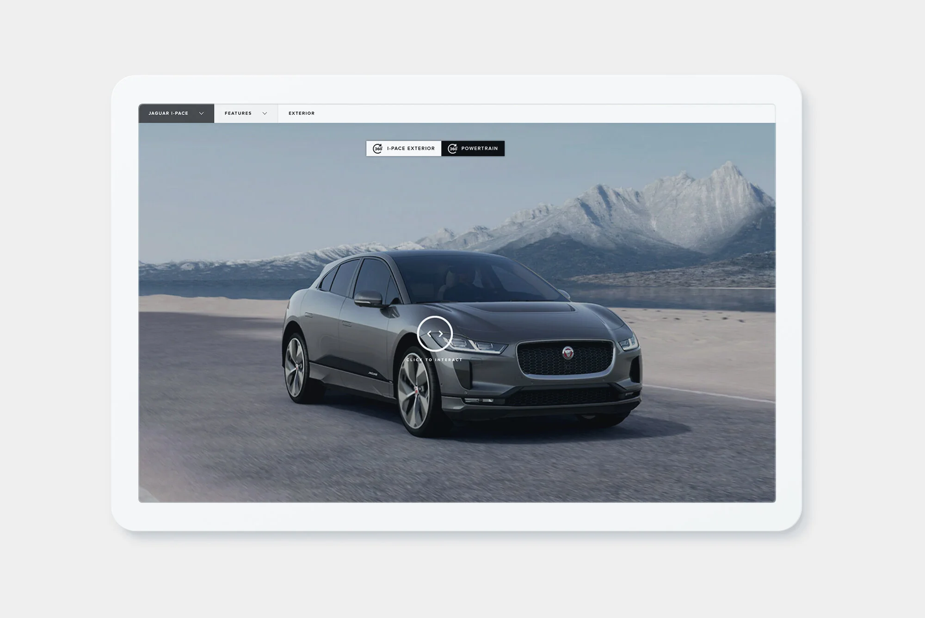The width and height of the screenshot is (925, 618).
Task: Switch the viewer mode to POWERTRAIN
Action: (473, 148)
